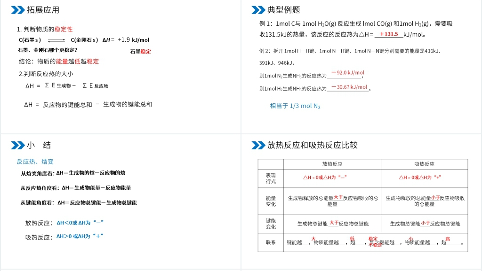Viewport: 482px width, 271px height.
Task: Select the 典型例题 slide heading
Action: [x=284, y=10]
